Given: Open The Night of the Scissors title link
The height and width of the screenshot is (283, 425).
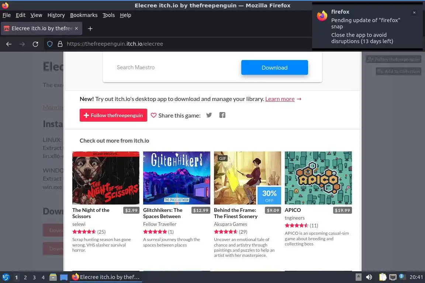Looking at the screenshot, I should (91, 213).
